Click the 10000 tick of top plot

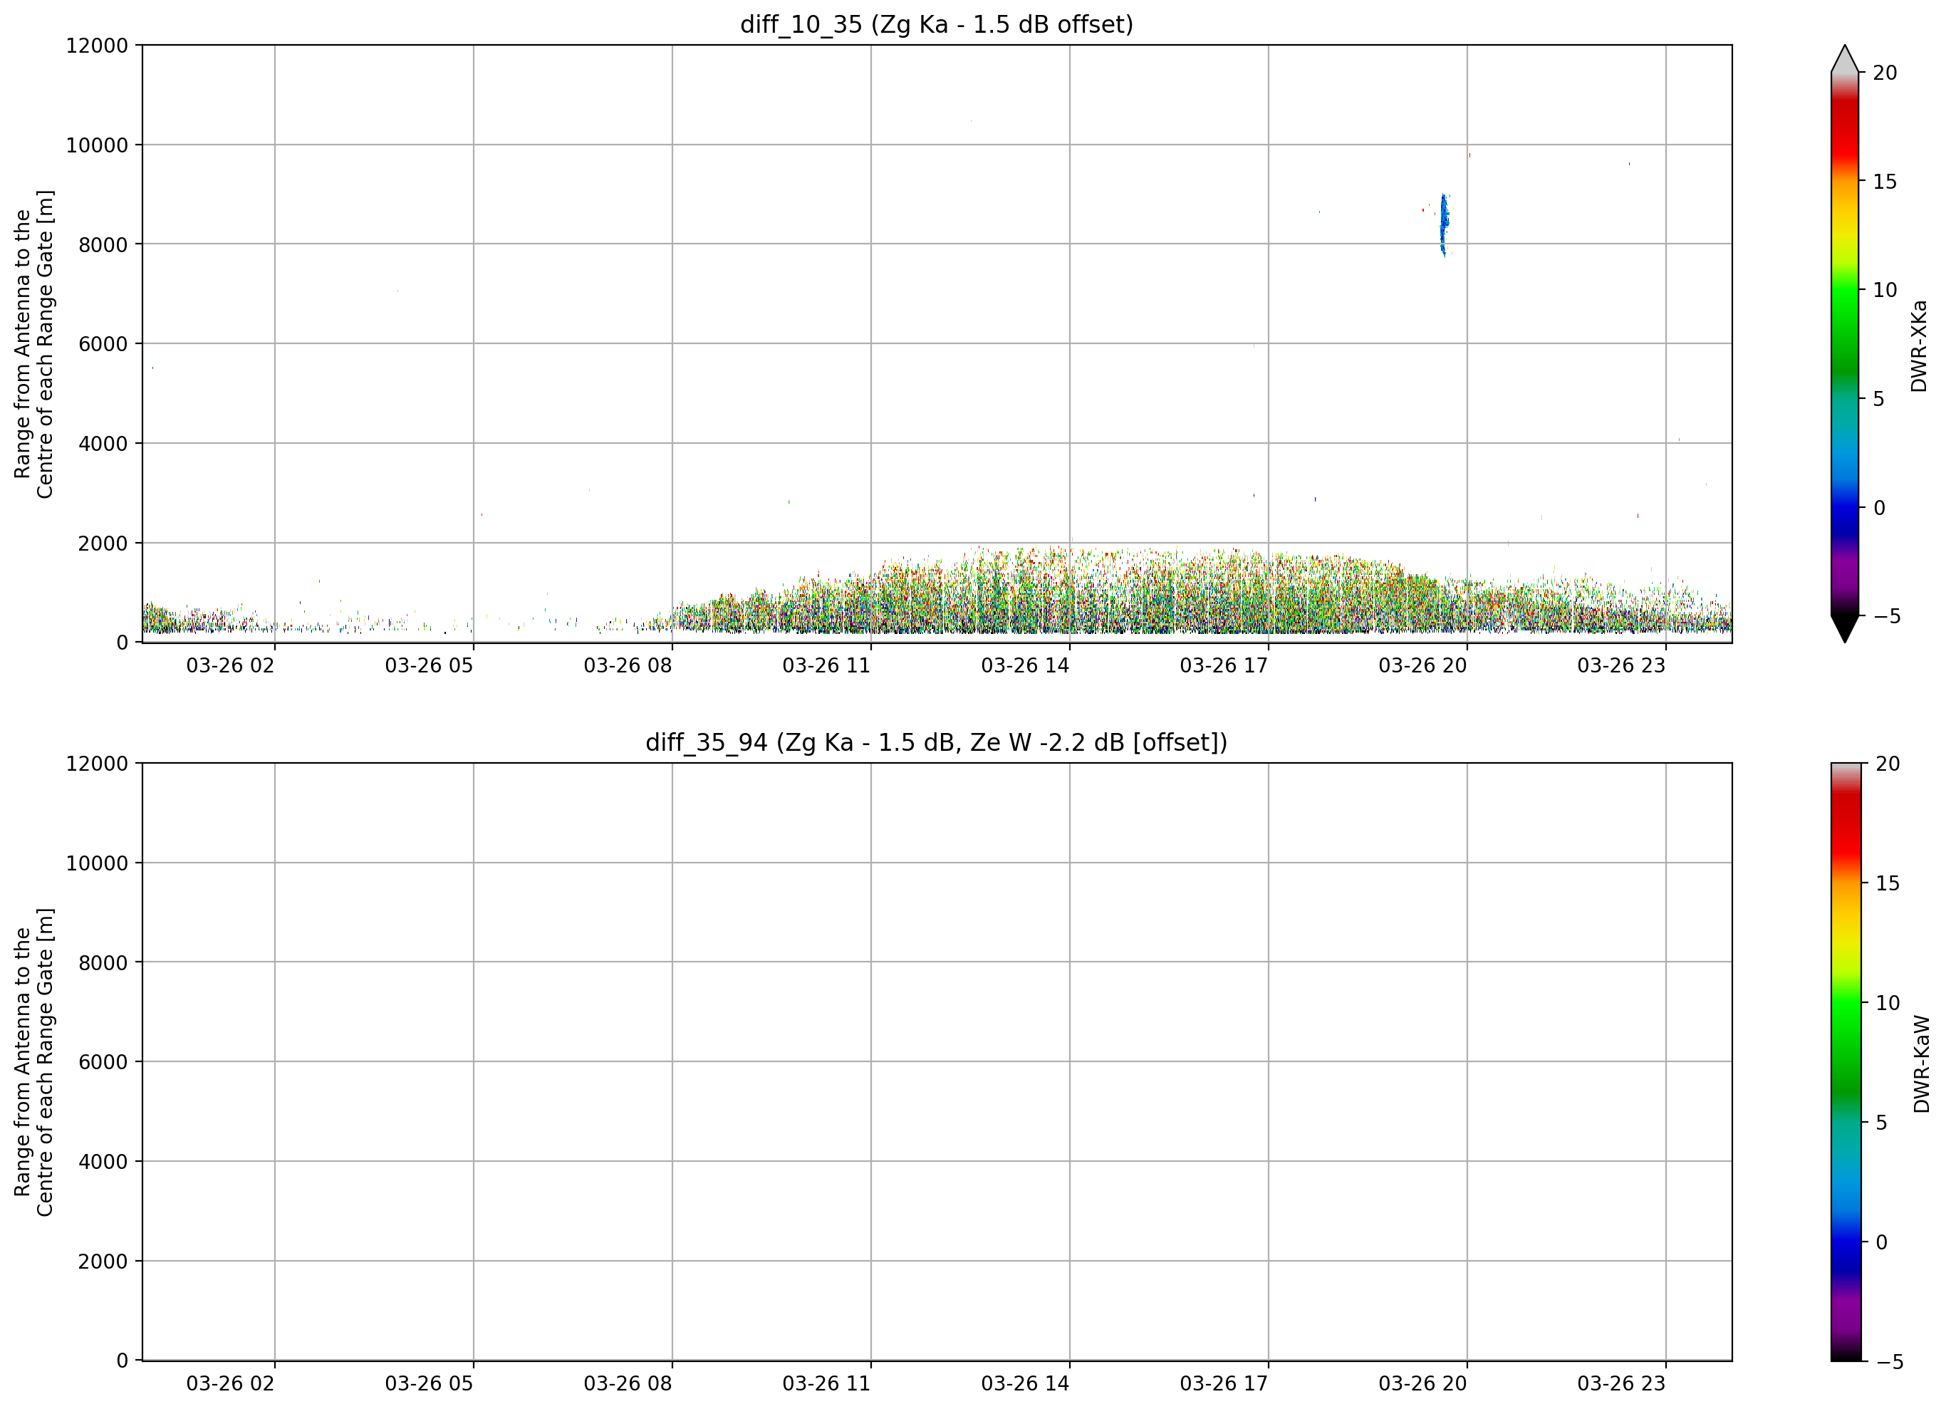tap(97, 145)
